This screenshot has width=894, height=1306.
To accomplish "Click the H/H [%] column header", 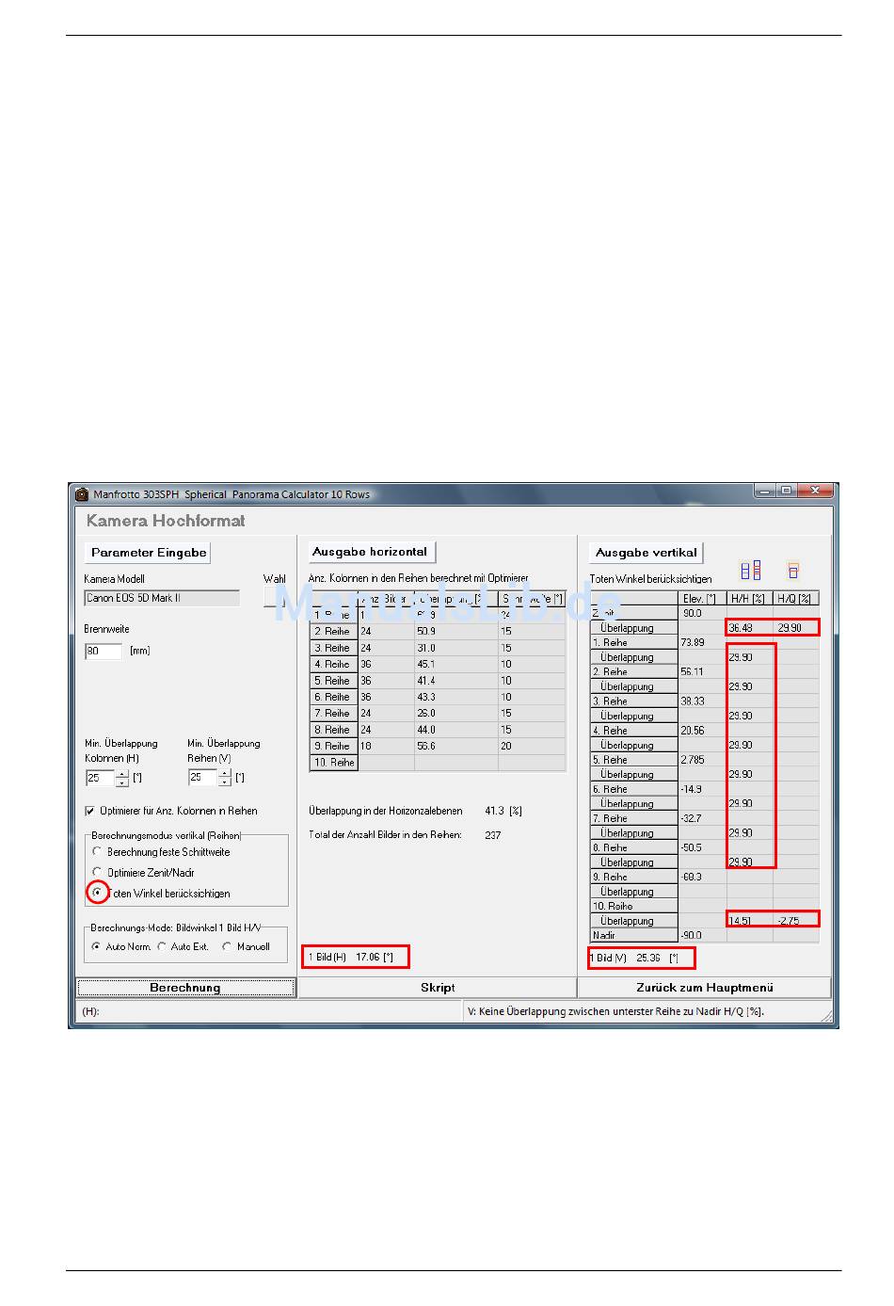I will tap(749, 599).
